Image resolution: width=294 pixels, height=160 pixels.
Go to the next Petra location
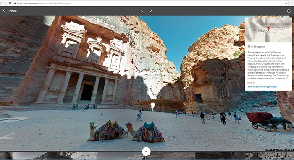coord(150,11)
